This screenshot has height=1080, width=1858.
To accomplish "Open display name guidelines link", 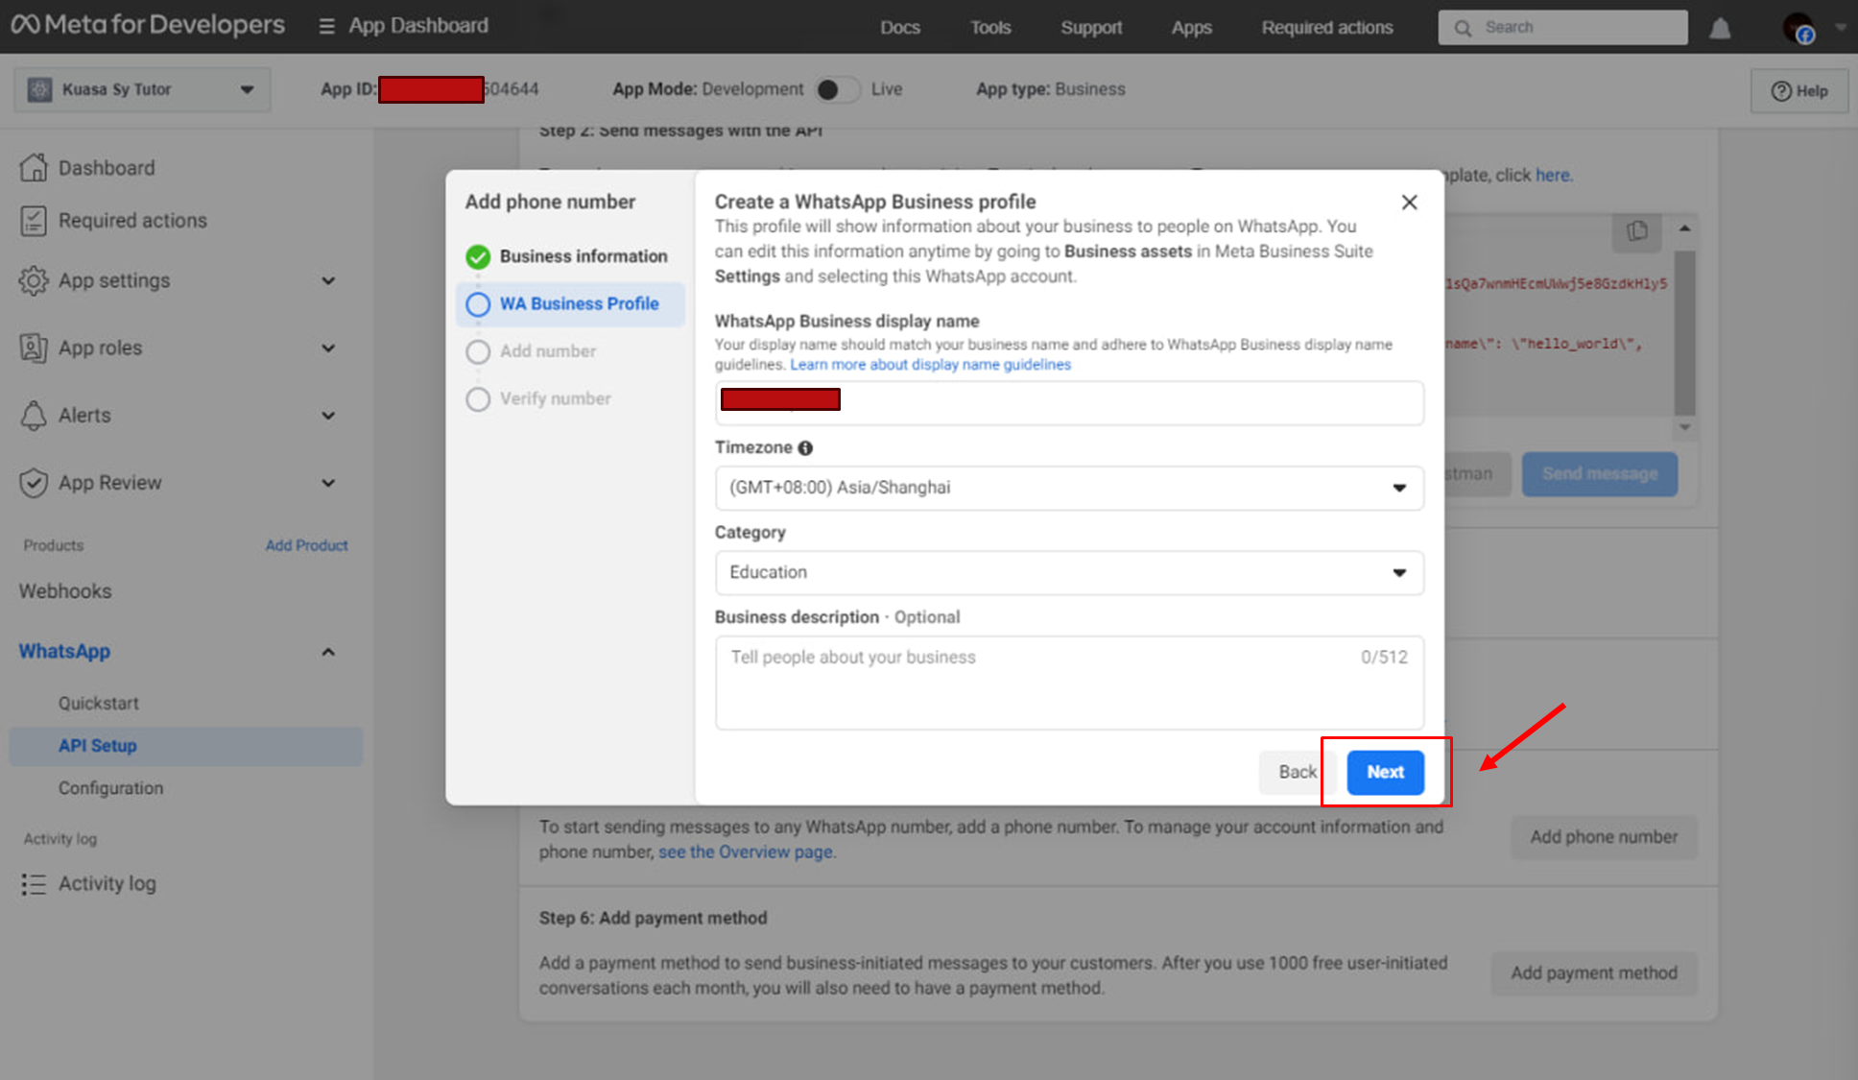I will click(930, 365).
